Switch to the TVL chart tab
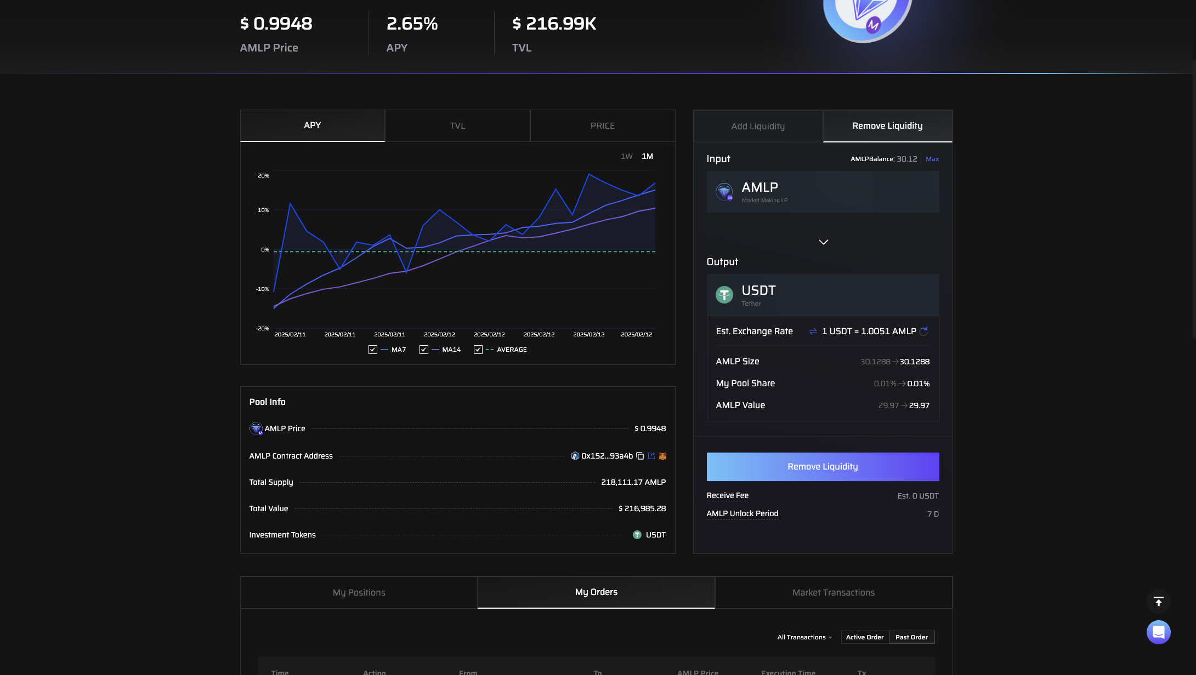The image size is (1196, 675). pos(457,126)
